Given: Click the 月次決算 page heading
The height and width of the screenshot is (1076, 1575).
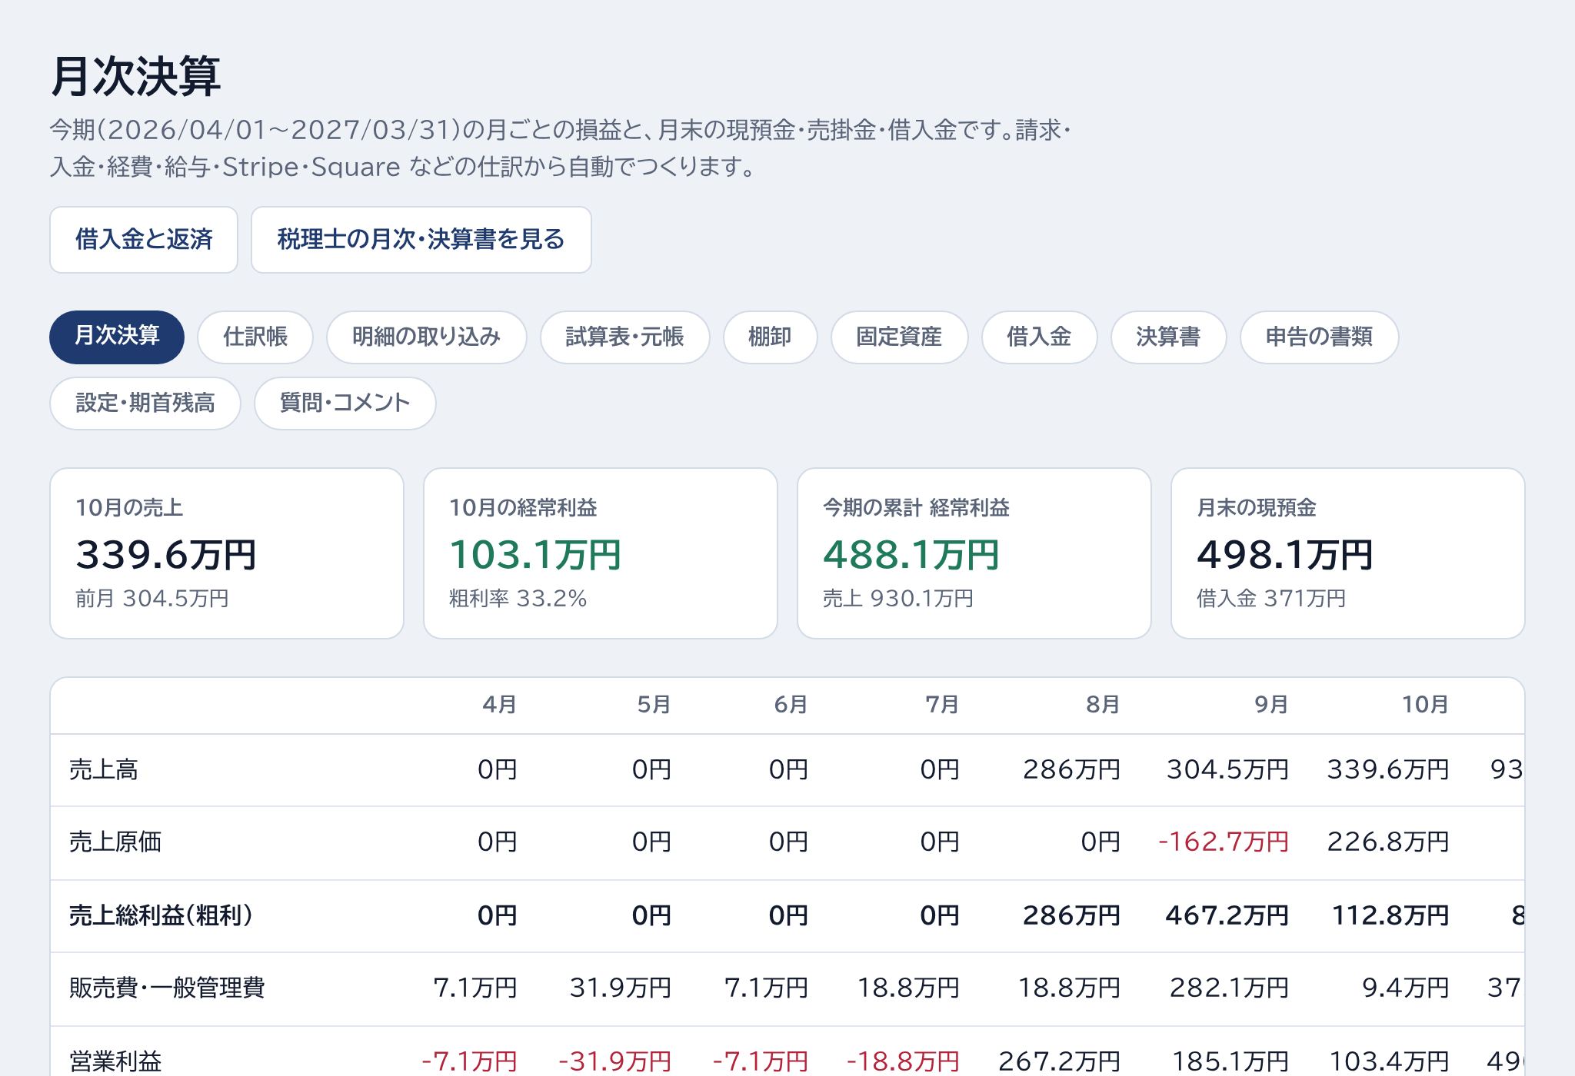Looking at the screenshot, I should (x=136, y=77).
